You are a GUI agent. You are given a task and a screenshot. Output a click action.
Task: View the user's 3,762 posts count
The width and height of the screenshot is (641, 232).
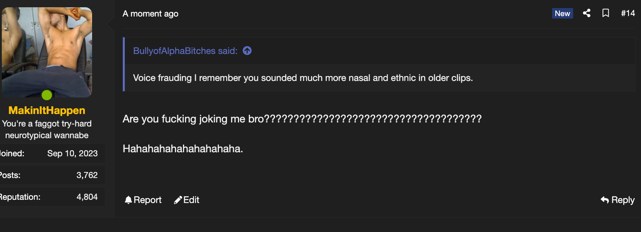[87, 175]
